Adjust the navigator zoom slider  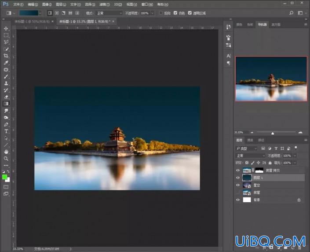coord(273,133)
